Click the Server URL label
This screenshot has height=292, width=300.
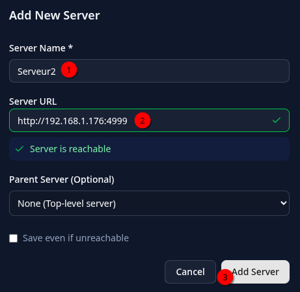33,101
